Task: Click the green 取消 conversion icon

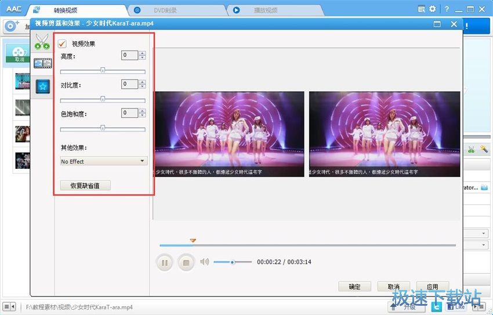Action: (18, 54)
